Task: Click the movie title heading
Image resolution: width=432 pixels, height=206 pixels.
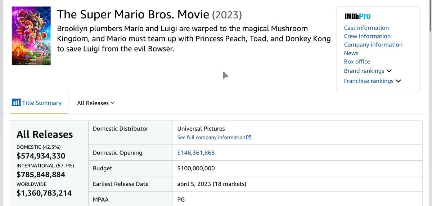Action: tap(149, 14)
